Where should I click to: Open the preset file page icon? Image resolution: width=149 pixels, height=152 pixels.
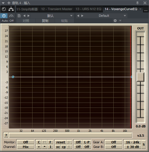[19, 16]
